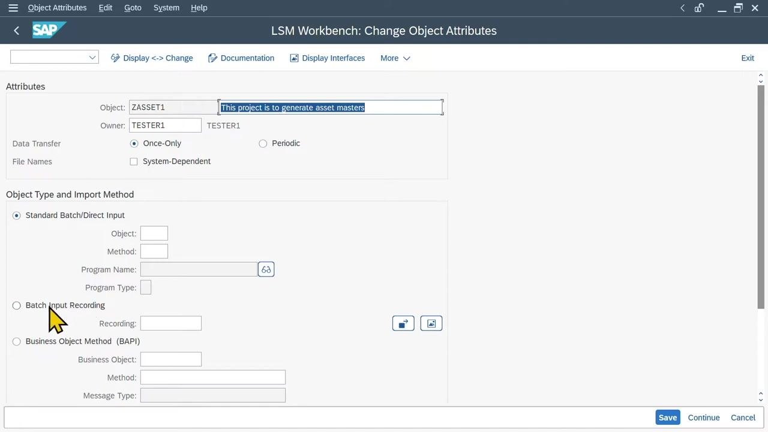Viewport: 768px width, 432px height.
Task: Click the title bar left chevron icon
Action: click(x=682, y=8)
